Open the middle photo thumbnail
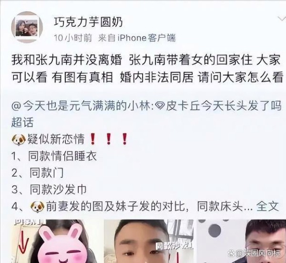286x263 pixels. coord(149,241)
